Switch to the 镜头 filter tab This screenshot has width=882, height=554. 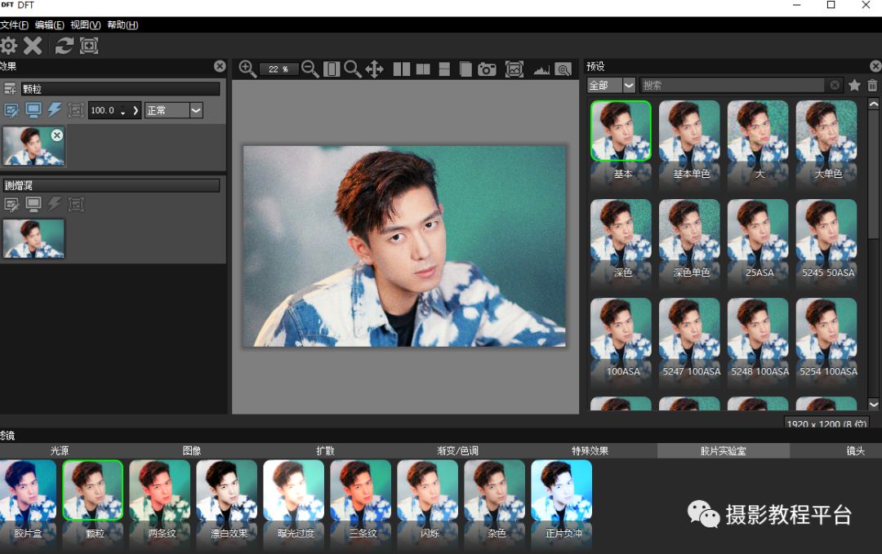tap(856, 450)
